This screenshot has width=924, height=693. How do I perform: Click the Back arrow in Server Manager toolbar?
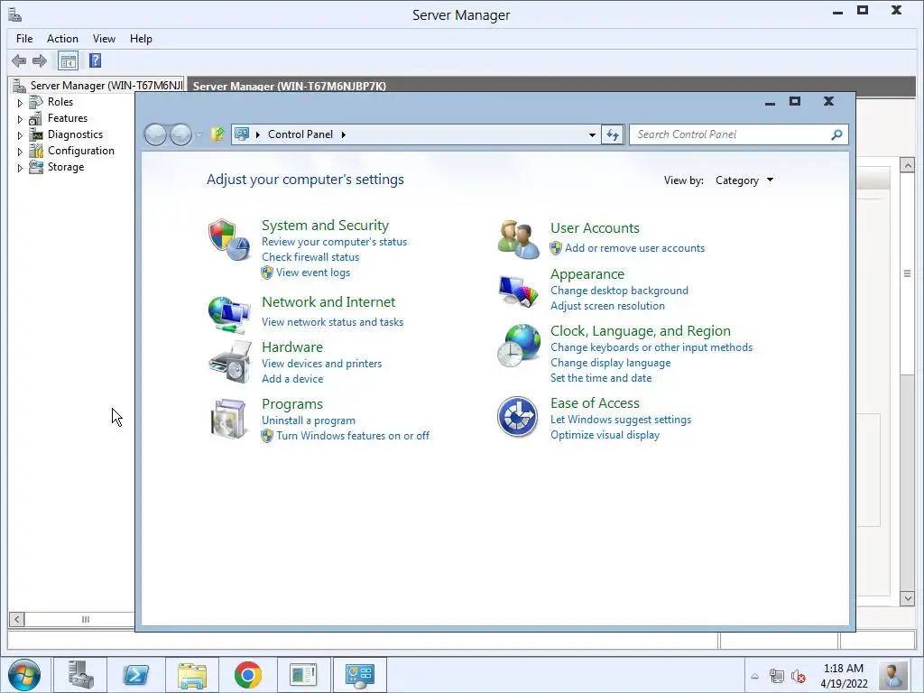point(19,60)
